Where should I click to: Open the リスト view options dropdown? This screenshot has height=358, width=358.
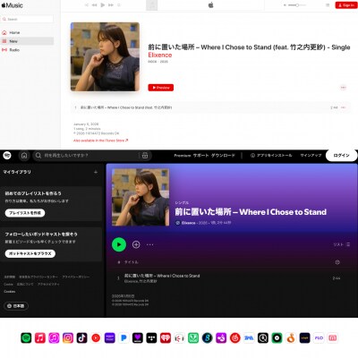point(342,244)
